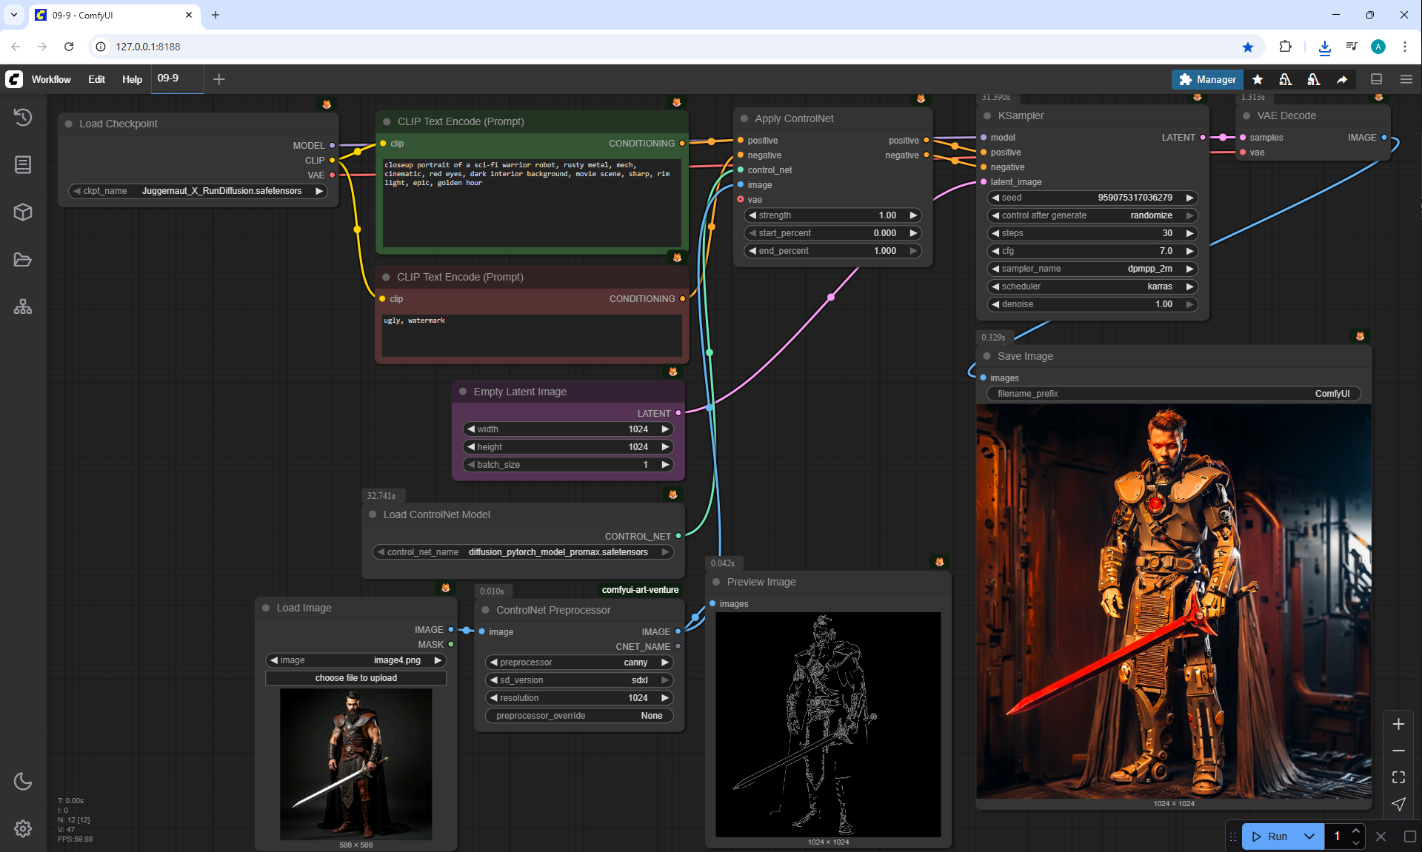Open the model library cube icon

(23, 212)
